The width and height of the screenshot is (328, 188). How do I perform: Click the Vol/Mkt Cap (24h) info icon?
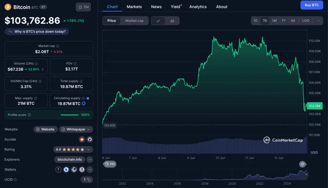pyautogui.click(x=40, y=81)
